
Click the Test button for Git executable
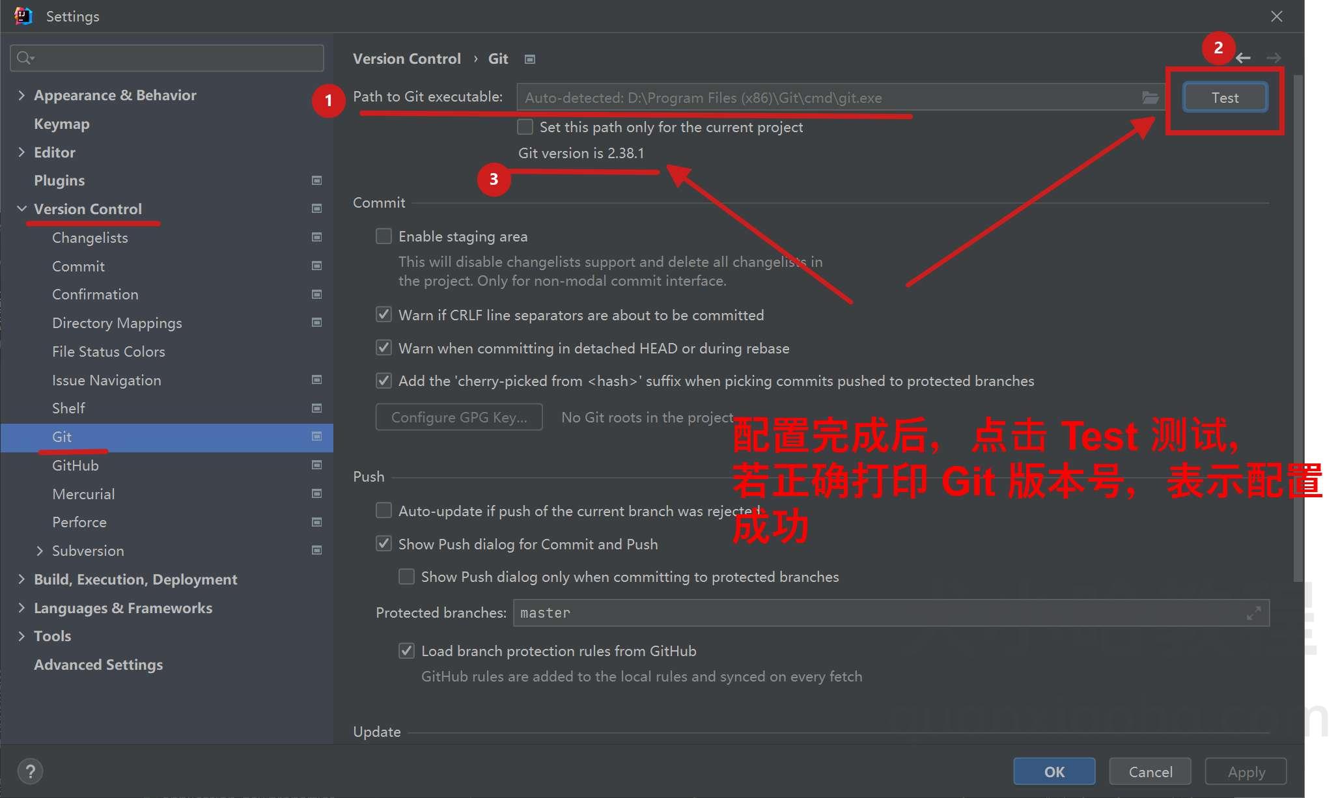[x=1225, y=97]
